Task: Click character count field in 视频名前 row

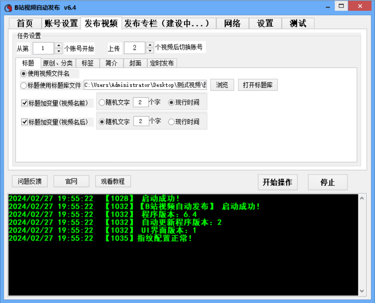Action: pos(141,102)
